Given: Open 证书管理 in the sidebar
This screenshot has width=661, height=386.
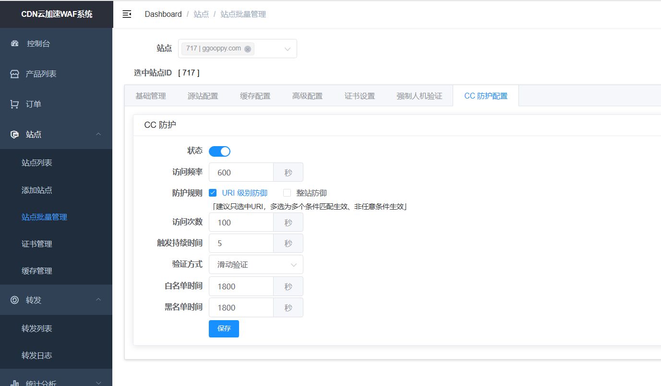Looking at the screenshot, I should click(x=37, y=244).
